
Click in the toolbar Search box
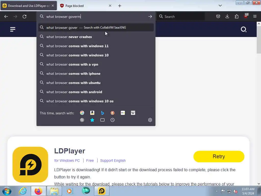[x=181, y=17]
